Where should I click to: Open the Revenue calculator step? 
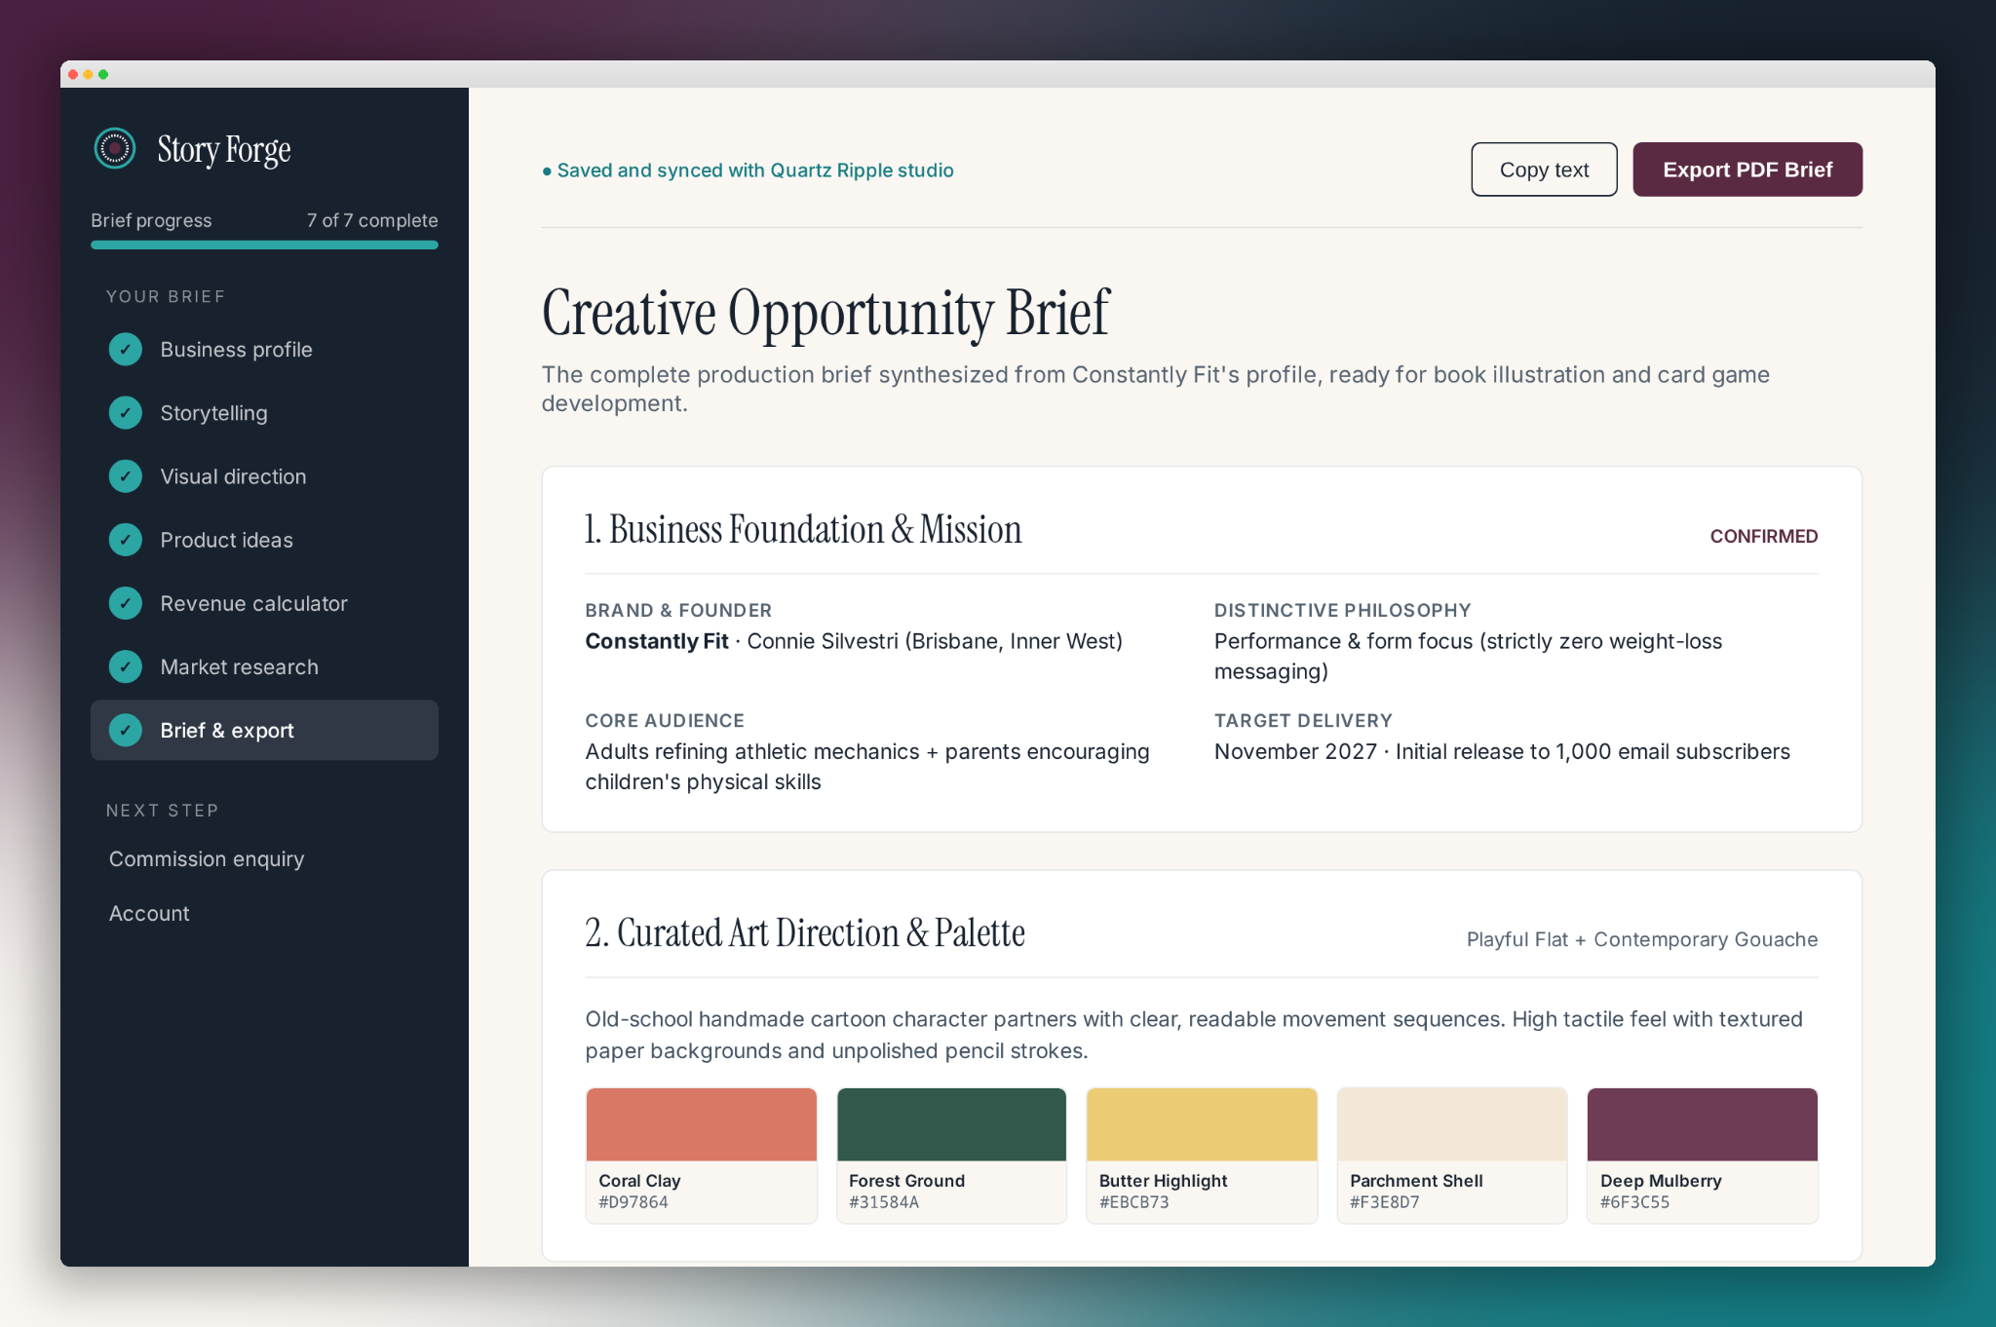(264, 603)
